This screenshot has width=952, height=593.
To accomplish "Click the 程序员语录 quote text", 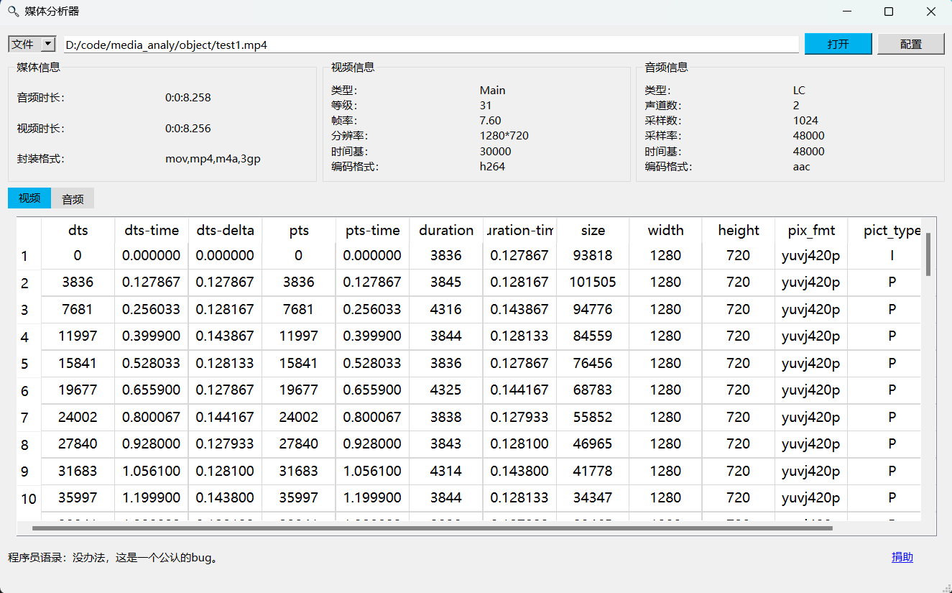I will point(113,557).
